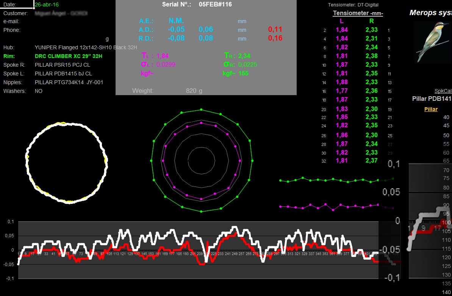
Task: Open the yellow Pillar link
Action: coord(431,109)
